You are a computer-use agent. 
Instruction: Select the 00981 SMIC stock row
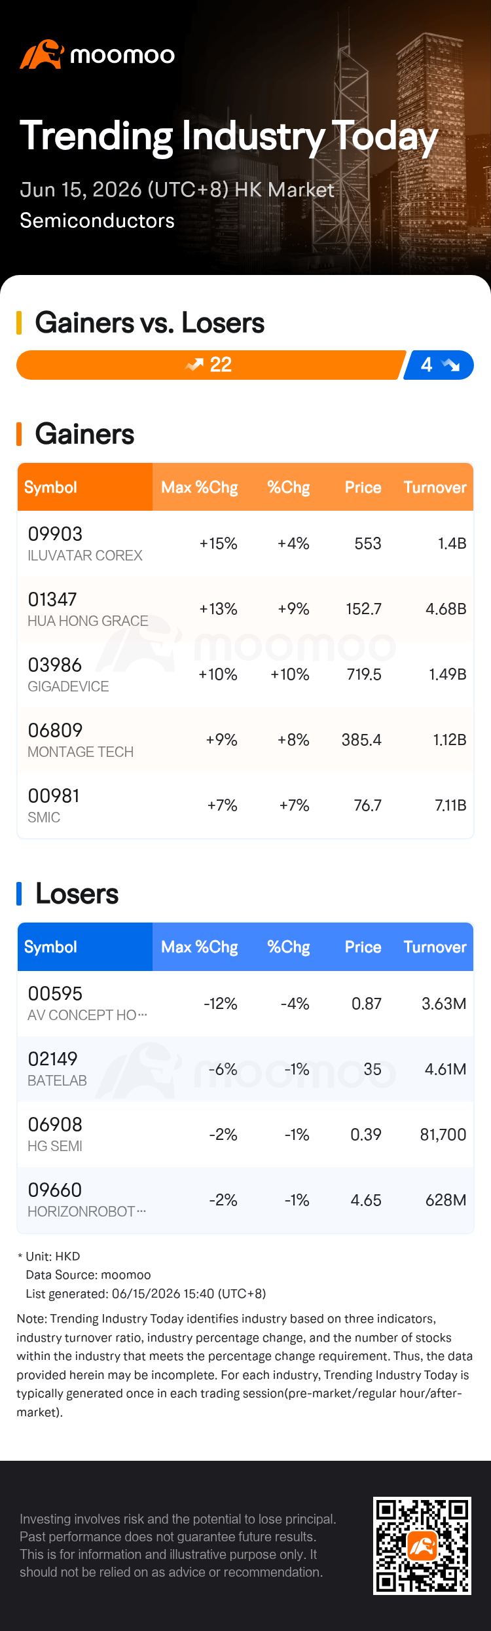pos(245,805)
